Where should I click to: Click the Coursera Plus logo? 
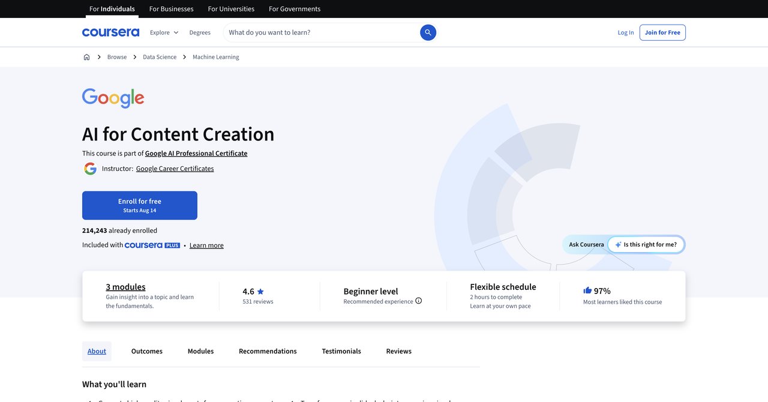tap(152, 245)
